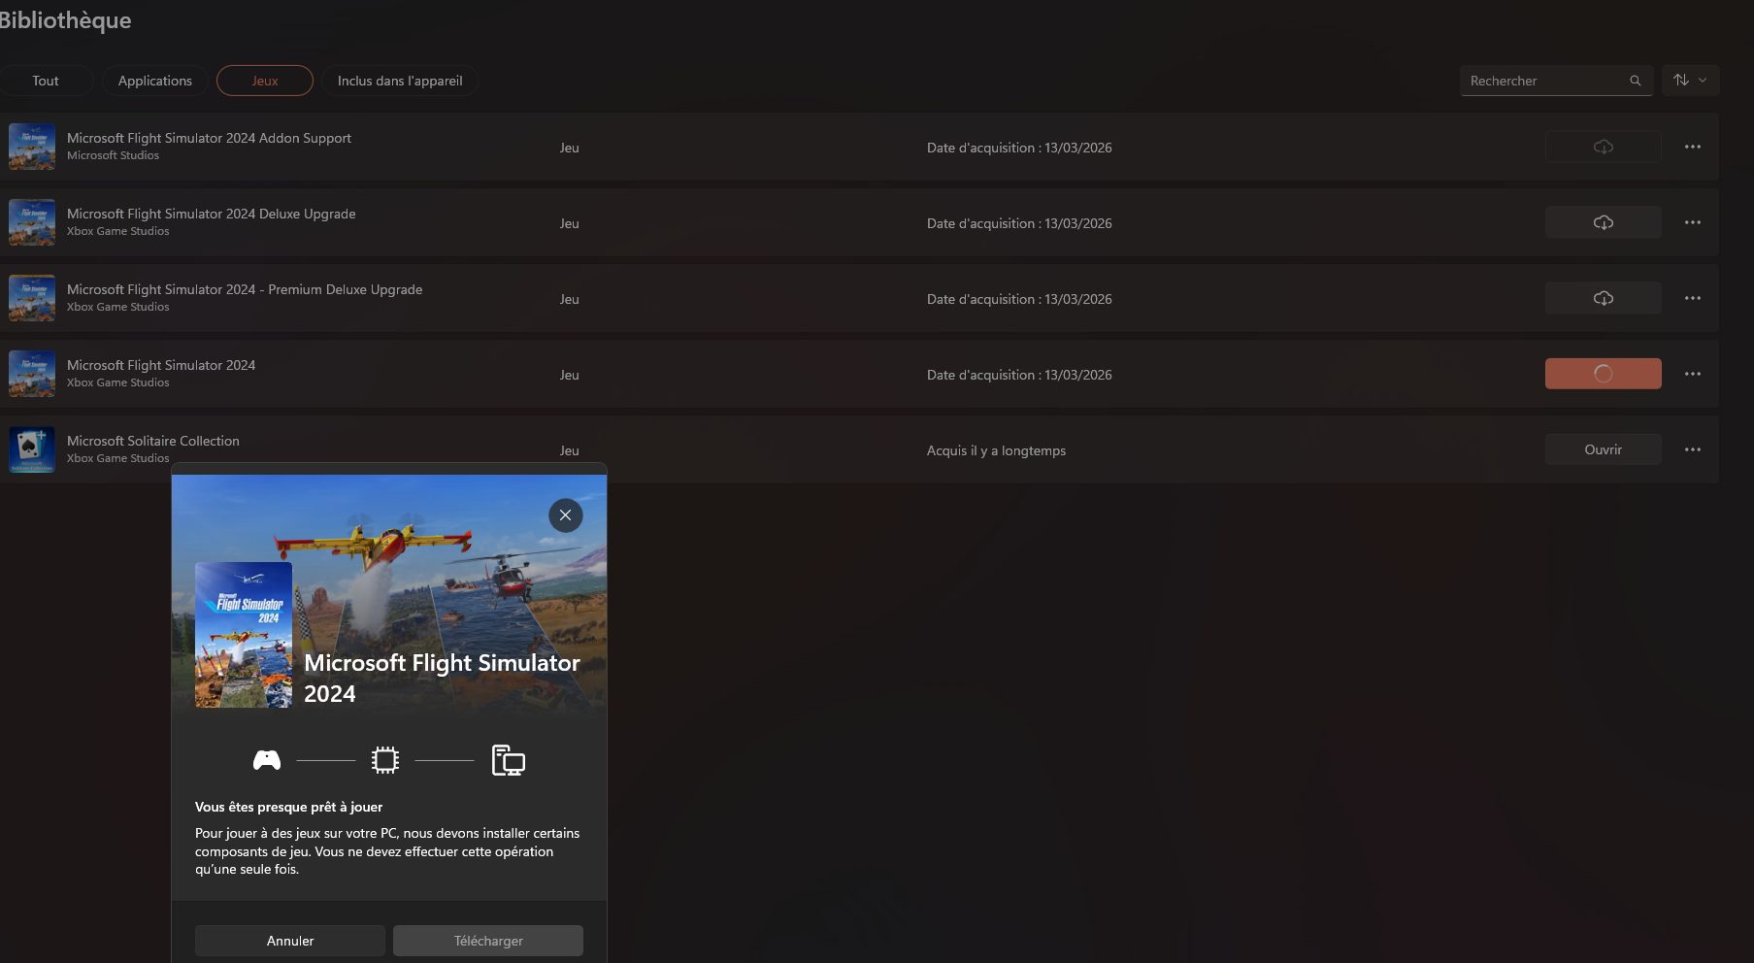Click 'Acquis il y a longtemps' text
The image size is (1754, 963).
[x=996, y=450]
